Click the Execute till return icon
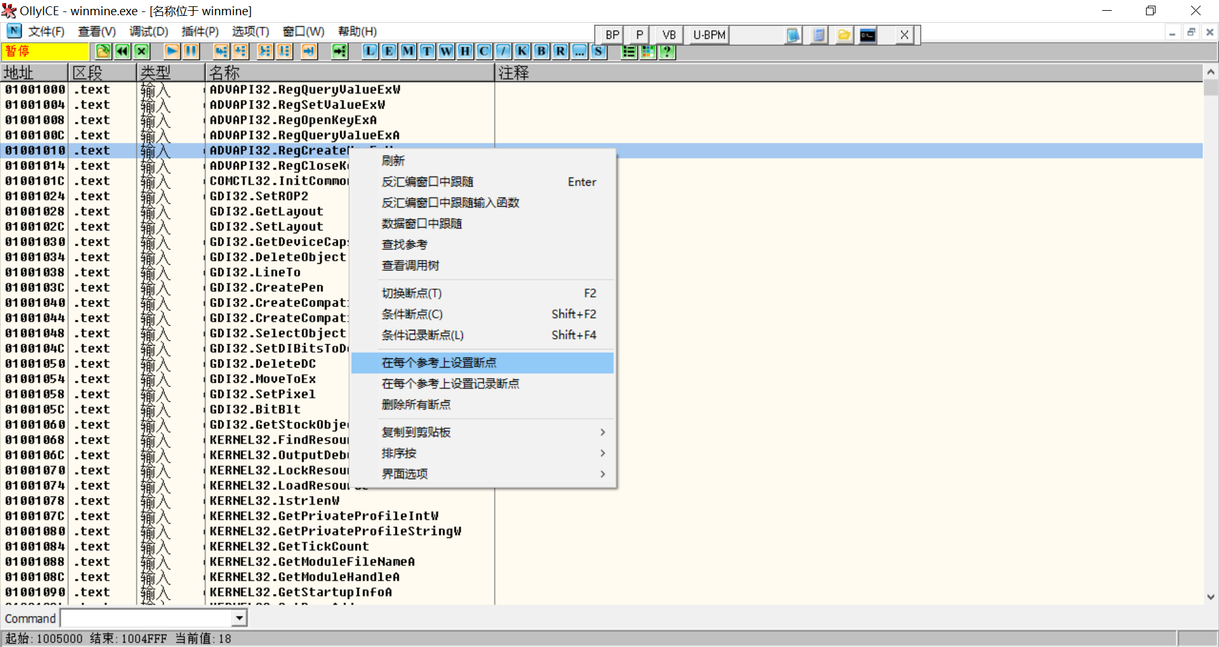Viewport: 1219px width, 647px height. [x=309, y=51]
